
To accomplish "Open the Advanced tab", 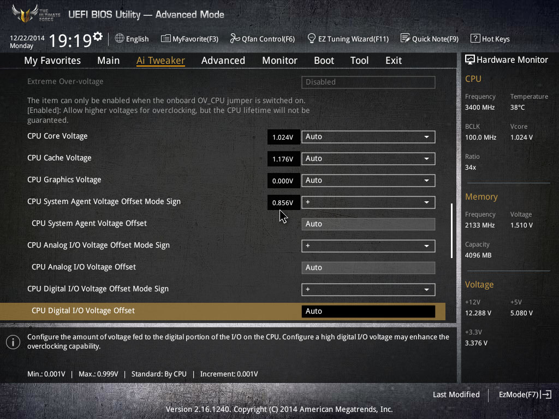I will [223, 61].
